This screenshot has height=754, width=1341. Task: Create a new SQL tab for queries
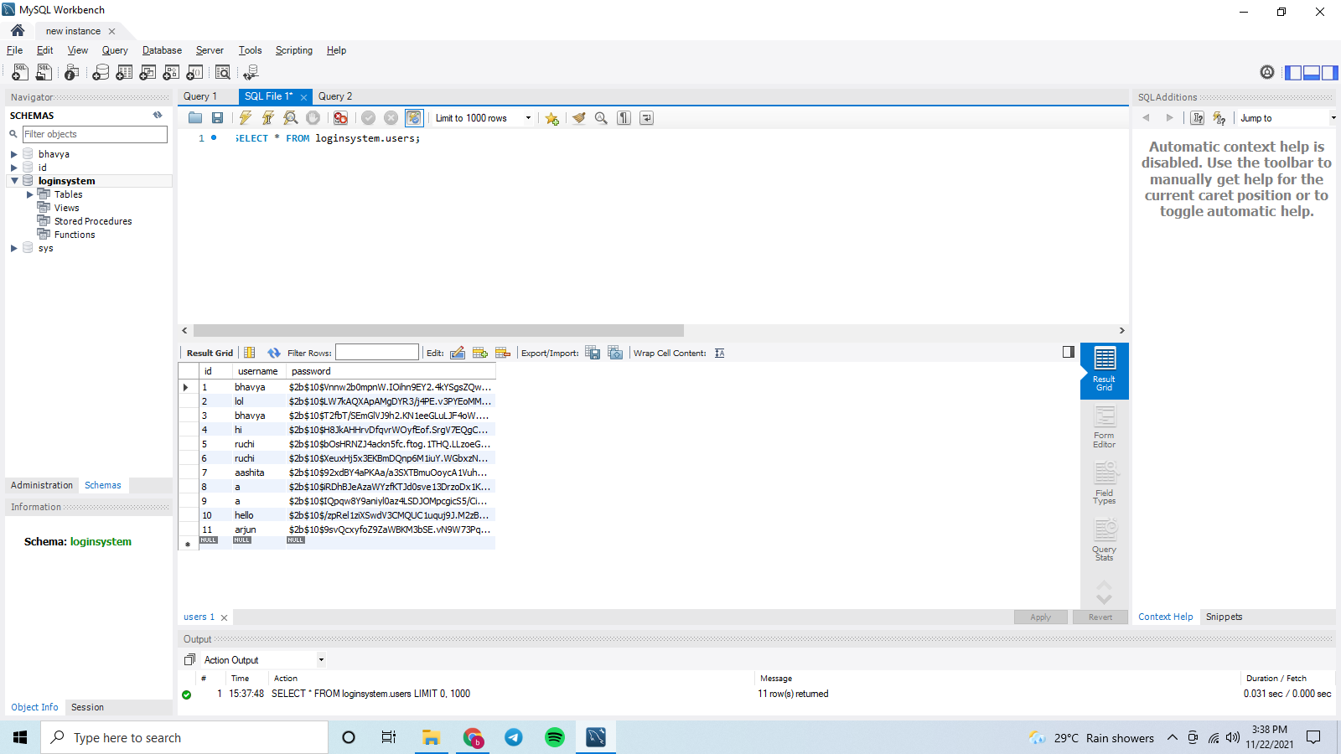click(20, 72)
